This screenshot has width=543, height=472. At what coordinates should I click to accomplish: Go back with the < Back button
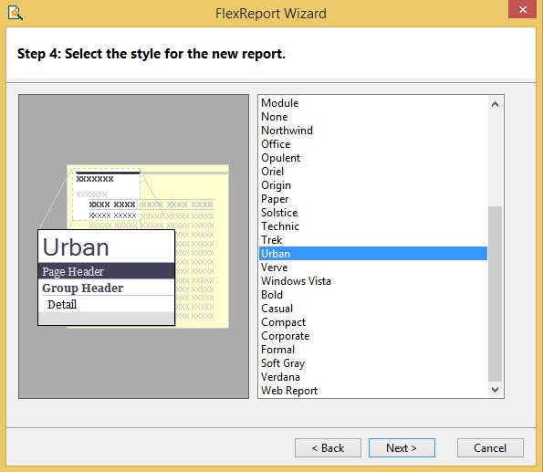328,447
